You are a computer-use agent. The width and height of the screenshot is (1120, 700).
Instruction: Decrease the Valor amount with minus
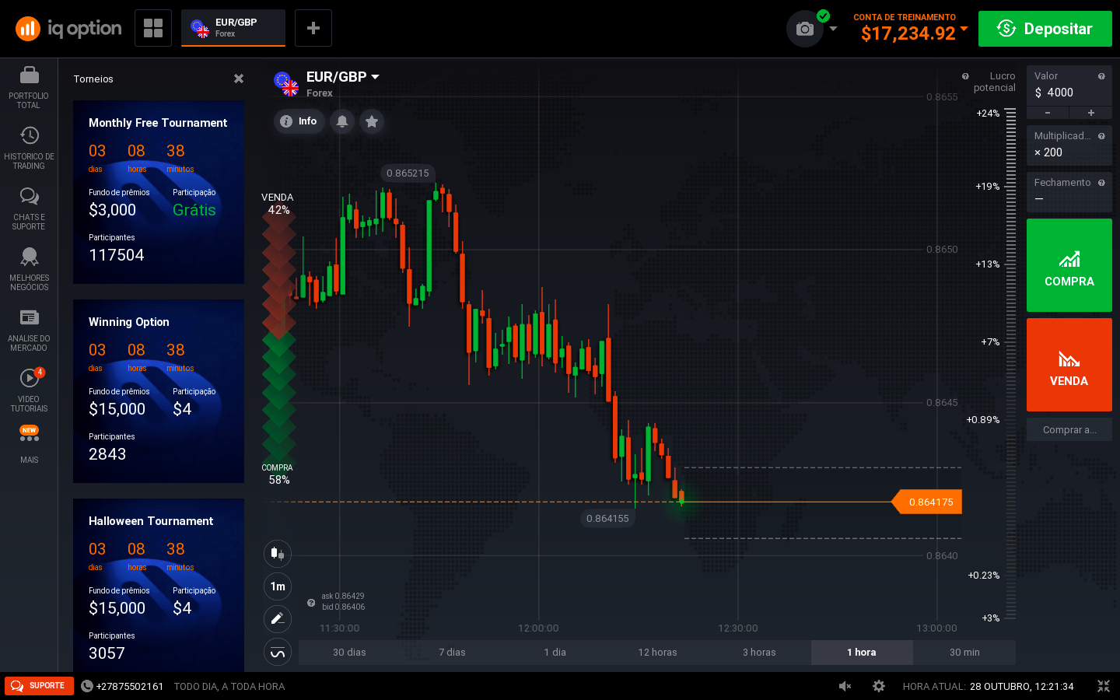coord(1048,113)
